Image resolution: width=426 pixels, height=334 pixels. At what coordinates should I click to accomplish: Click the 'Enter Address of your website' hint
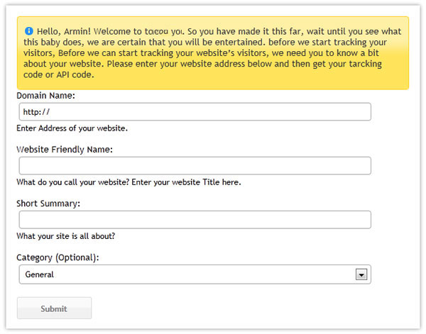[x=72, y=128]
